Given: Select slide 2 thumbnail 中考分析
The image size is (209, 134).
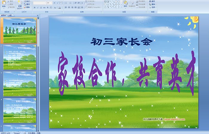Looking at the screenshot, I should [x=20, y=57].
